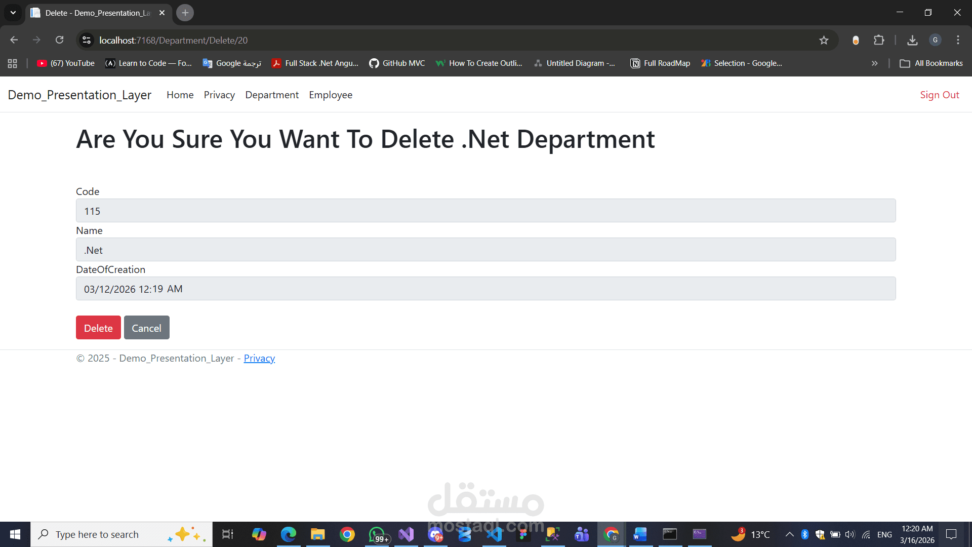Reload the current page
Image resolution: width=972 pixels, height=547 pixels.
coord(60,40)
